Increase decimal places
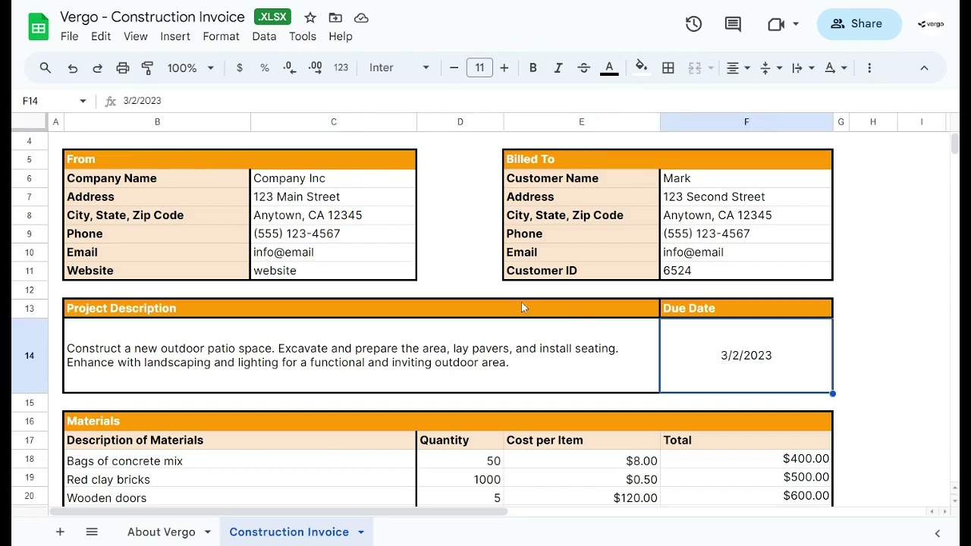This screenshot has height=546, width=971. pos(315,67)
